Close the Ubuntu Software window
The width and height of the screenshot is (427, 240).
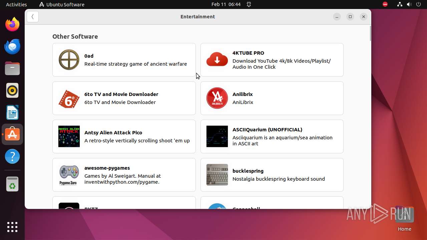click(364, 17)
